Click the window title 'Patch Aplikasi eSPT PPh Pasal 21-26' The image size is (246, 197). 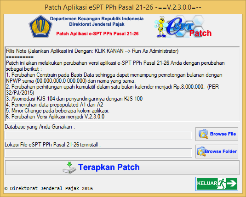pyautogui.click(x=123, y=7)
